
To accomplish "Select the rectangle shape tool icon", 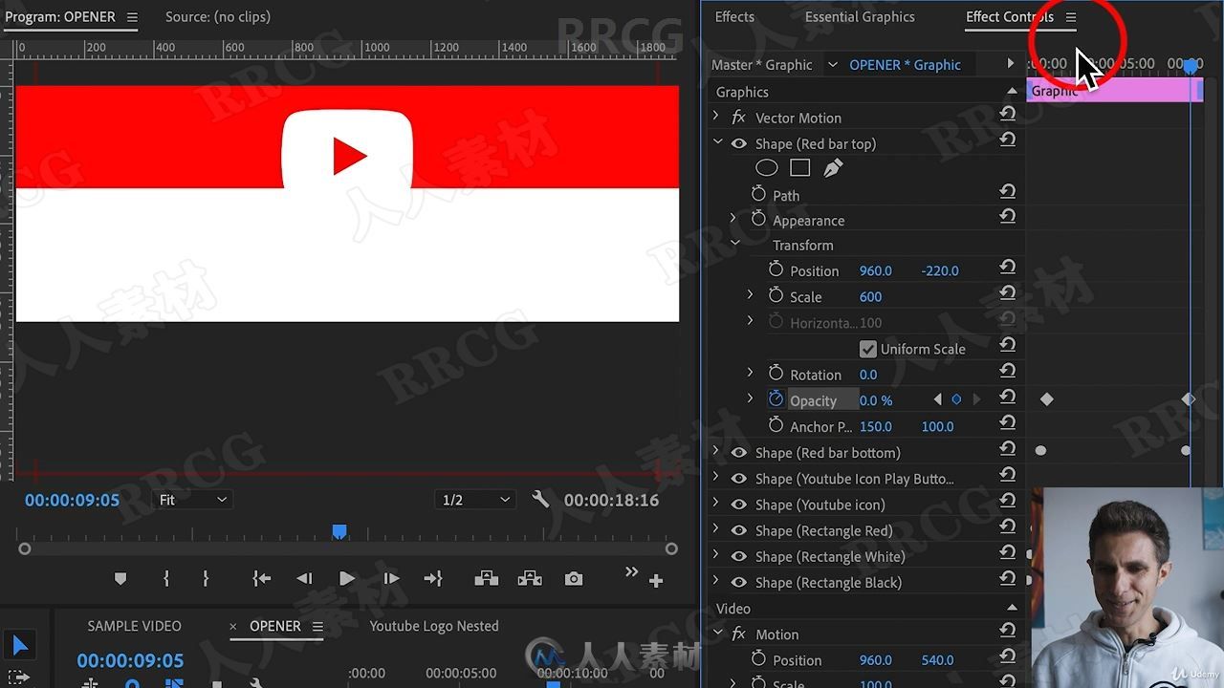I will [x=800, y=168].
